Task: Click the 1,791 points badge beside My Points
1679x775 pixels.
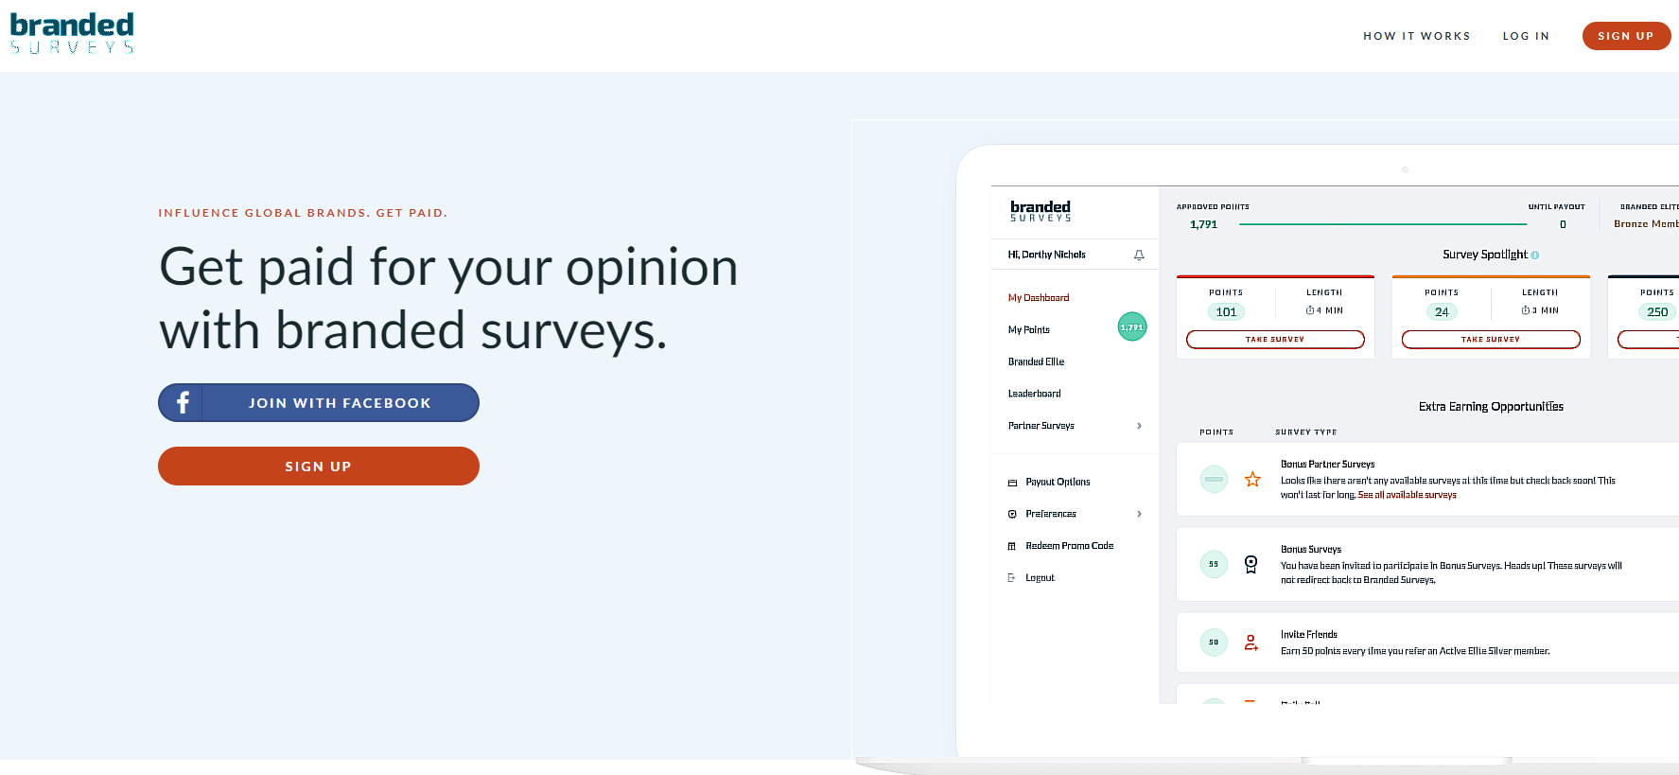Action: [1132, 326]
